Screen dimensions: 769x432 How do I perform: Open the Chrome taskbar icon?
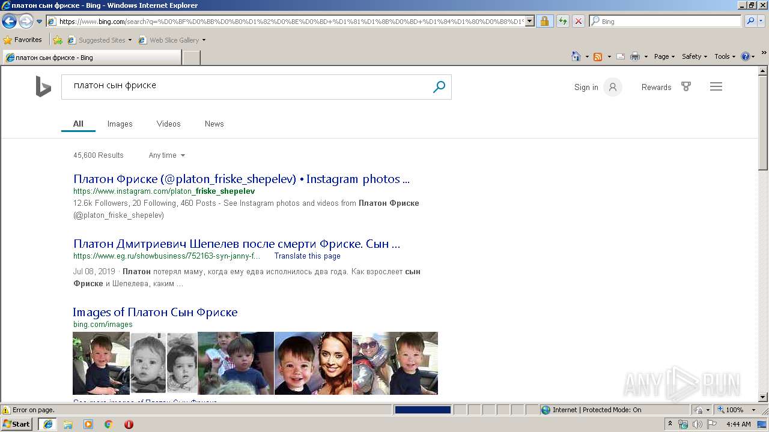(x=109, y=424)
